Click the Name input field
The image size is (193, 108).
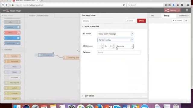119,52
